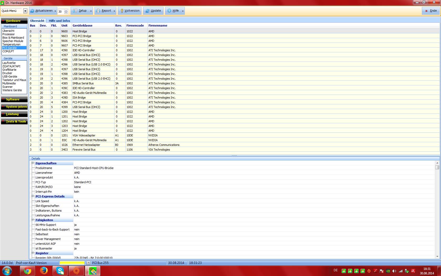Image resolution: width=441 pixels, height=276 pixels.
Task: Click the Dr. Hardware title bar icon
Action: pos(2,3)
